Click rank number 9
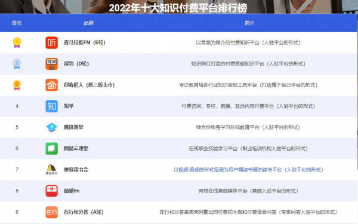Viewport: 358px width, 224px height. click(17, 212)
